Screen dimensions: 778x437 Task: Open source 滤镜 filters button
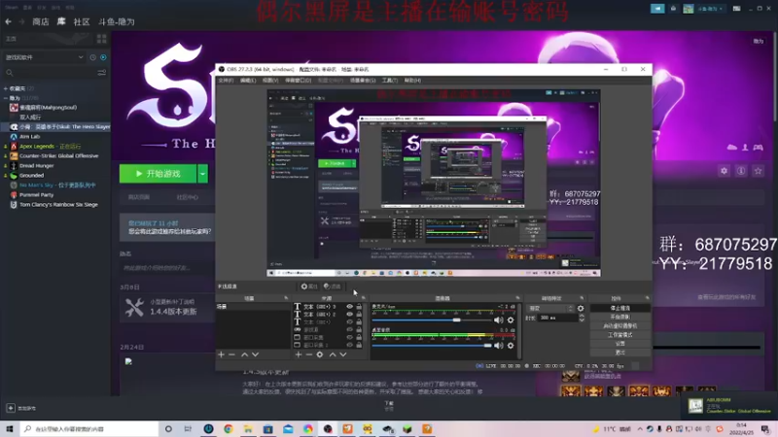click(333, 286)
